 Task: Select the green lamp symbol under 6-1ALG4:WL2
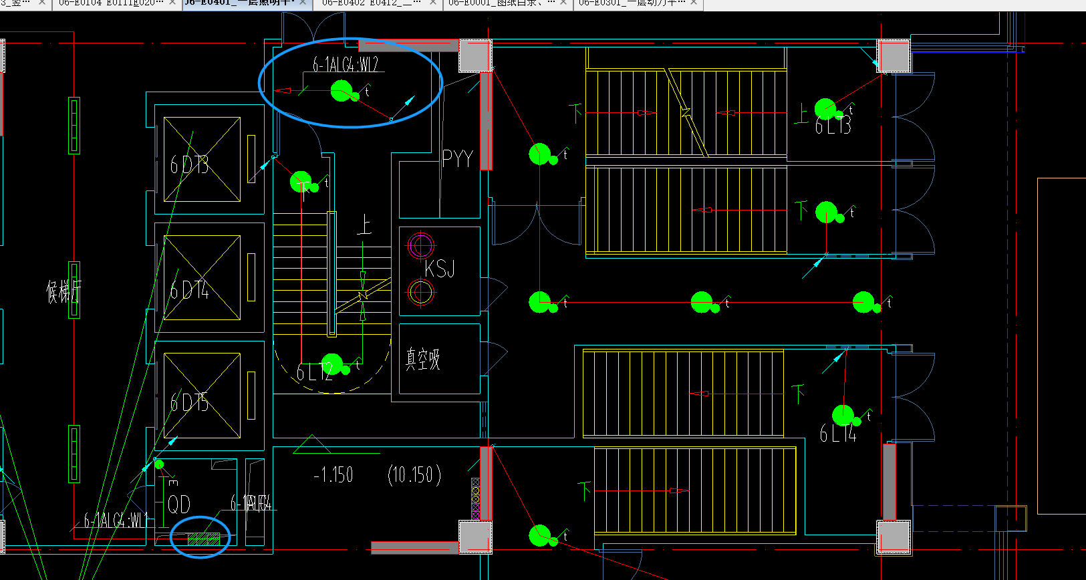pos(342,91)
